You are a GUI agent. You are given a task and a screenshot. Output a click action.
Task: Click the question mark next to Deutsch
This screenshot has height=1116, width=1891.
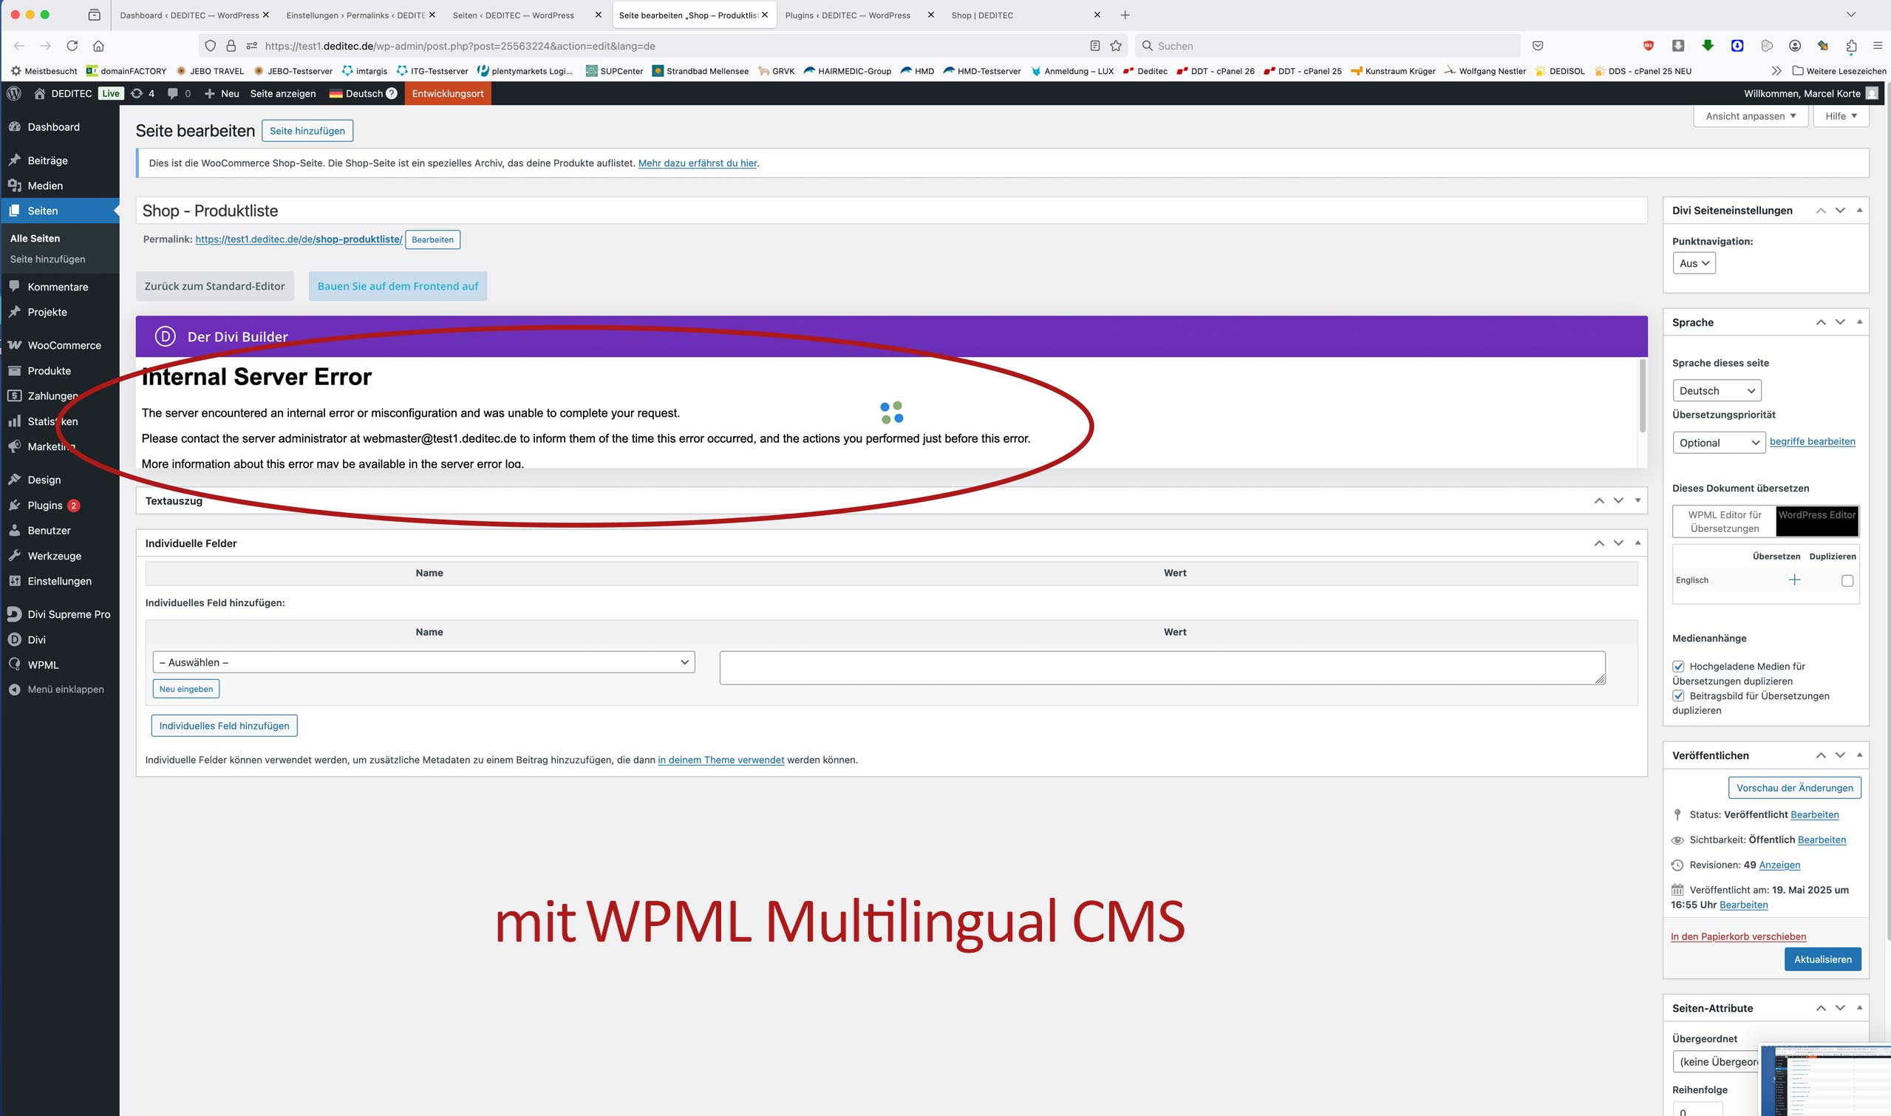391,93
